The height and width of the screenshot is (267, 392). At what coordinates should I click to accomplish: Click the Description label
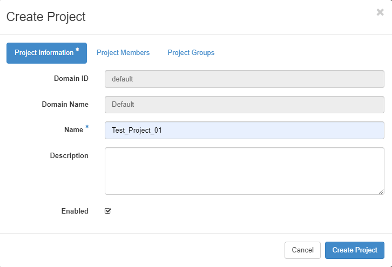click(x=69, y=156)
